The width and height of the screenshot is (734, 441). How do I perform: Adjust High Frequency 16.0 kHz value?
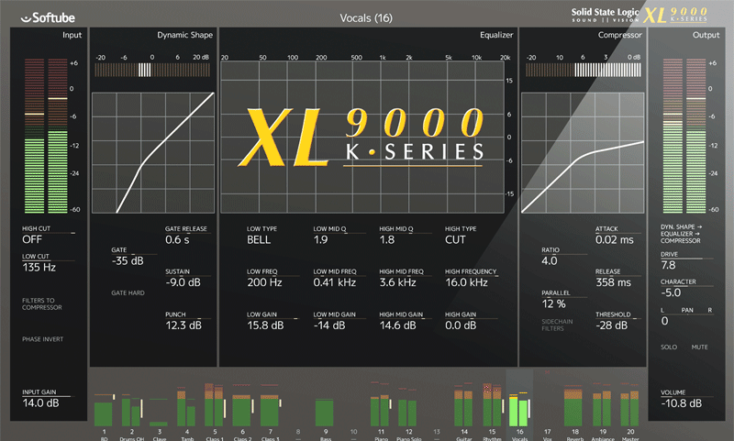click(466, 282)
